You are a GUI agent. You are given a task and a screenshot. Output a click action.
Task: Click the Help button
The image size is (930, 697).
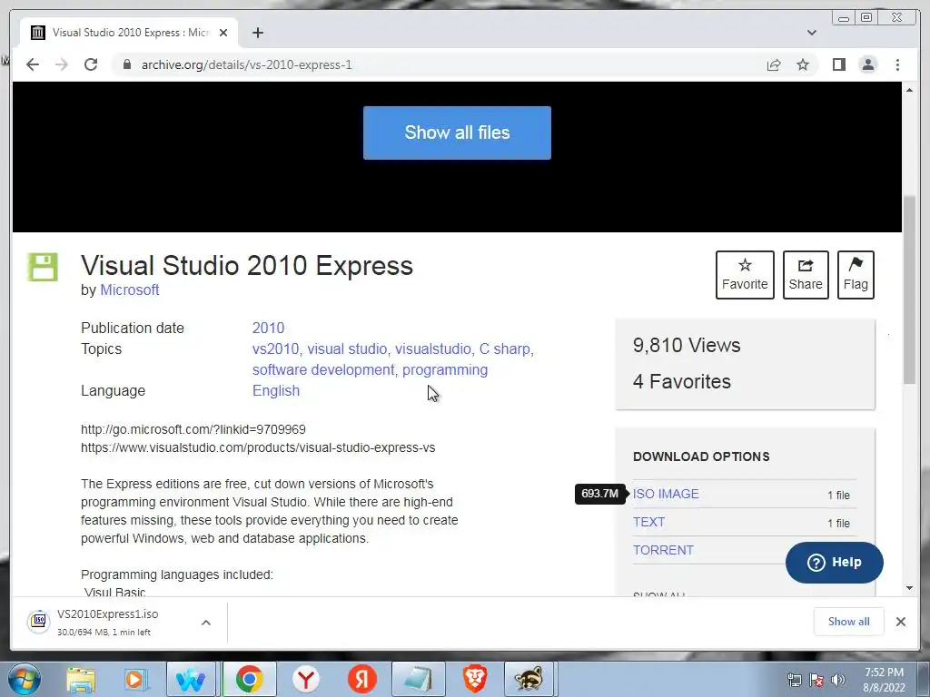coord(834,563)
